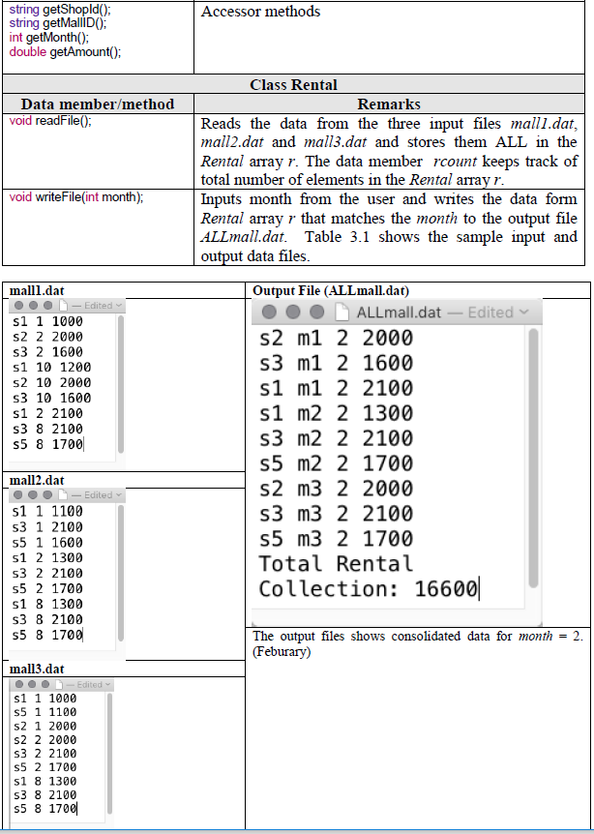Click the line 's1 2 2100' in the mall1.dat window
The width and height of the screenshot is (594, 834).
point(47,413)
